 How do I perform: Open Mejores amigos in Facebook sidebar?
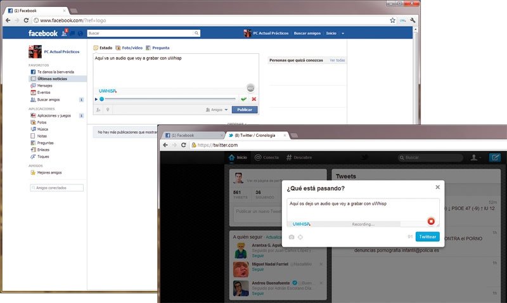[x=46, y=172]
